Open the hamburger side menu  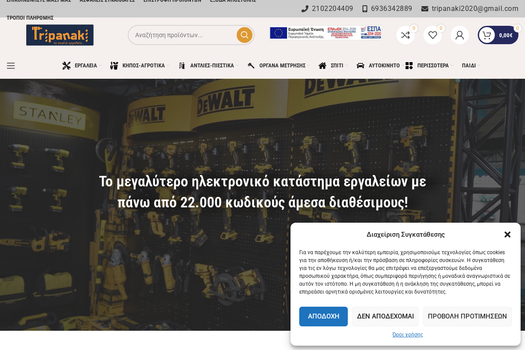pos(11,66)
